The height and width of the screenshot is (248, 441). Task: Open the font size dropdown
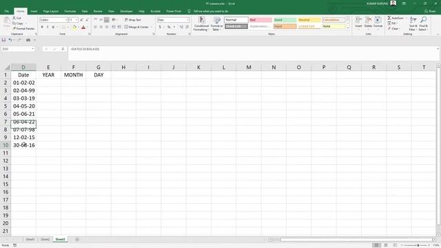[x=76, y=20]
